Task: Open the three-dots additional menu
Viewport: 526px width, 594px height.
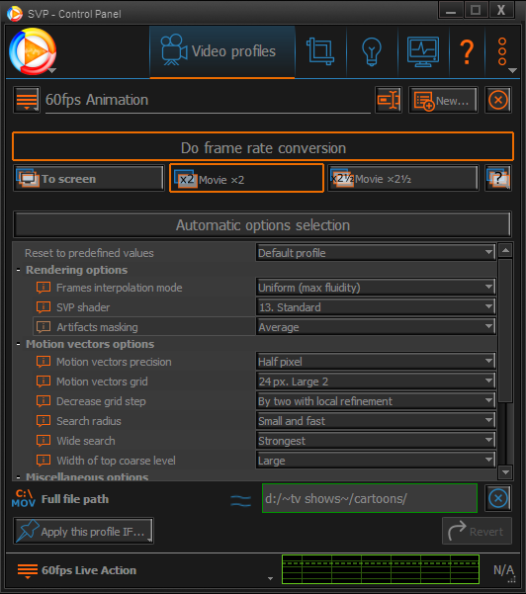Action: tap(503, 52)
